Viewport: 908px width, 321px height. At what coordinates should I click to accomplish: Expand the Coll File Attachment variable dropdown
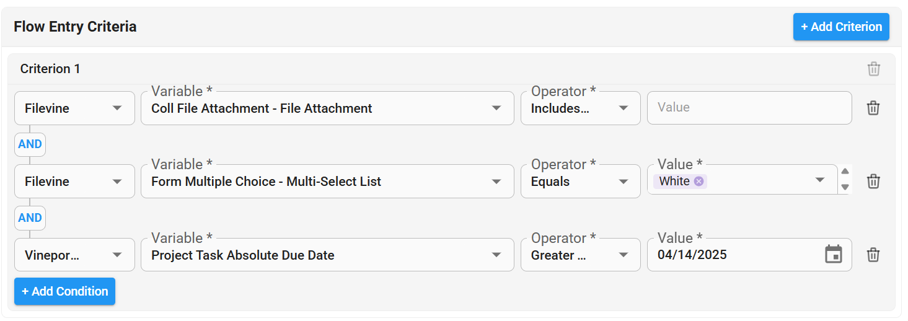327,108
